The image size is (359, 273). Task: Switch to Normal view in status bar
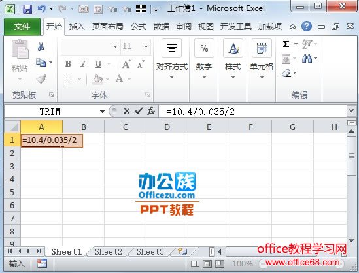pos(195,264)
